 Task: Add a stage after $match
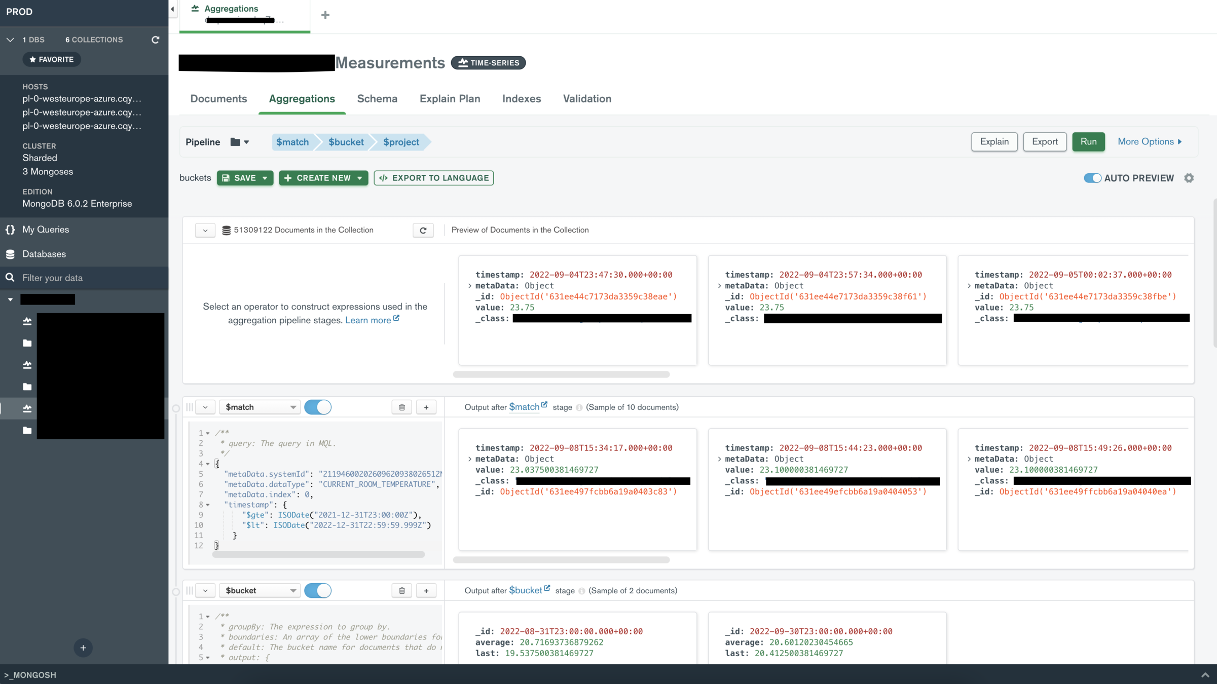426,407
